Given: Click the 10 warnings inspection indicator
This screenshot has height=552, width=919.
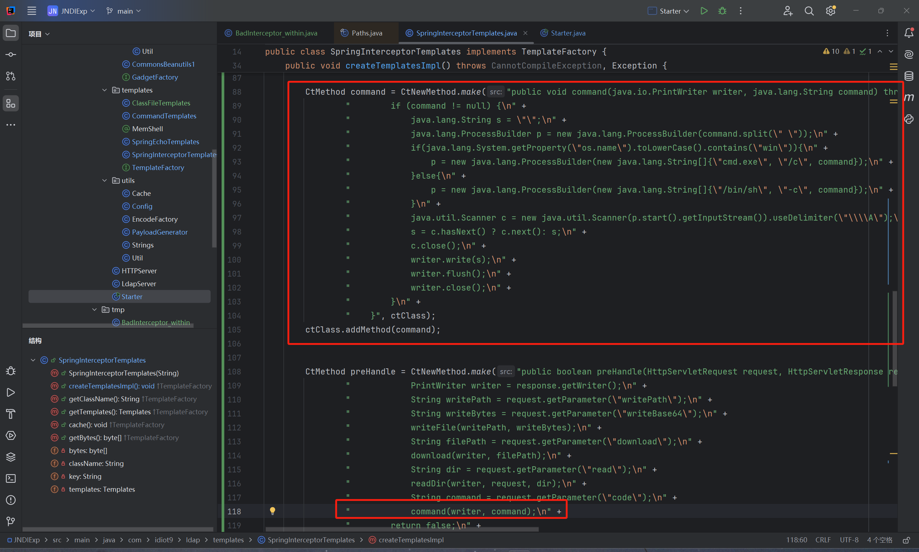Looking at the screenshot, I should [831, 51].
